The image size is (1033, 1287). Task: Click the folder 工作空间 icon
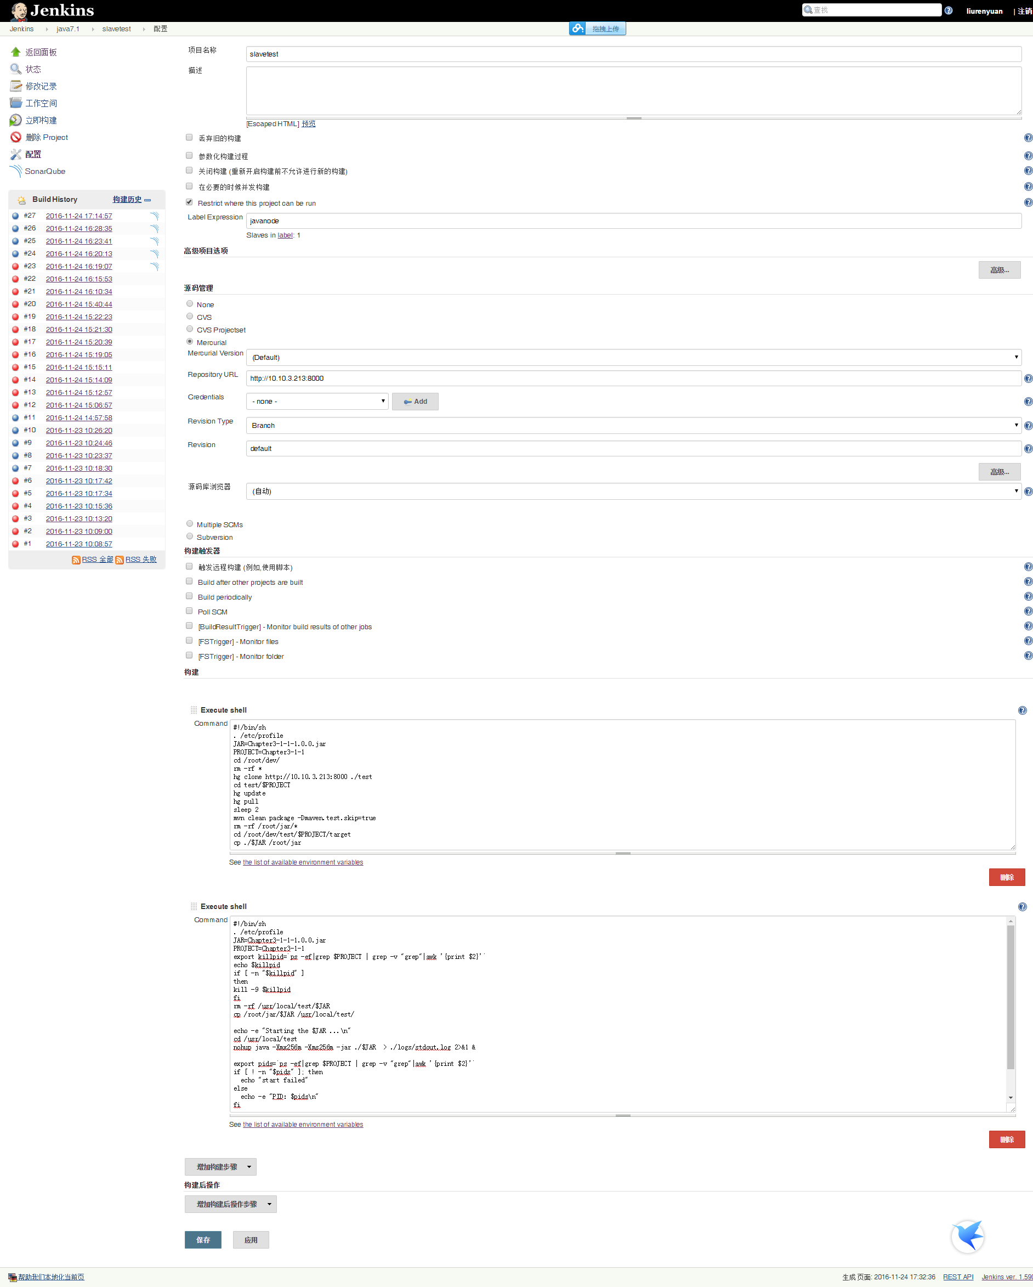tap(16, 103)
